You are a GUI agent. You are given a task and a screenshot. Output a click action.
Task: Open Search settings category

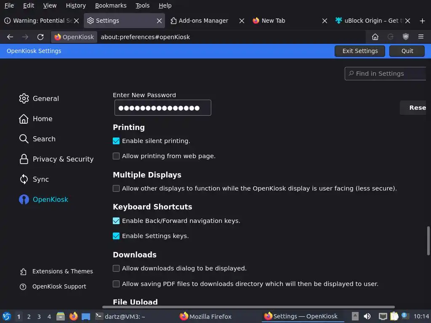[37, 139]
